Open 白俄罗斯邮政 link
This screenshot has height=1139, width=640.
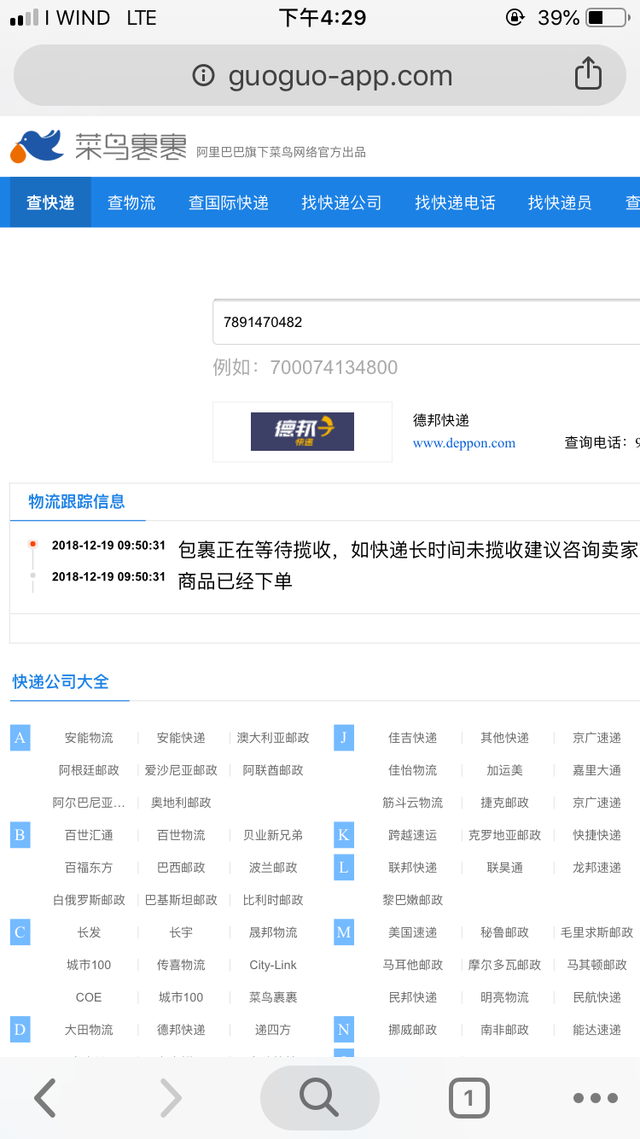click(89, 900)
